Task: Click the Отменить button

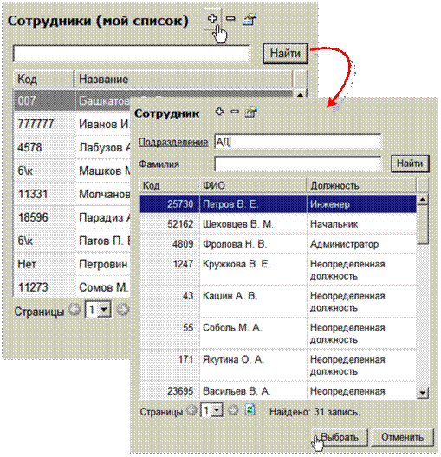Action: [x=403, y=437]
